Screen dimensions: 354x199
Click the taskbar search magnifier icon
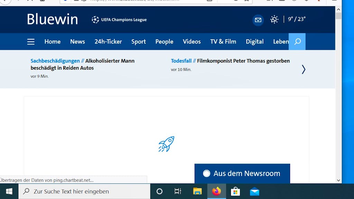[26, 191]
